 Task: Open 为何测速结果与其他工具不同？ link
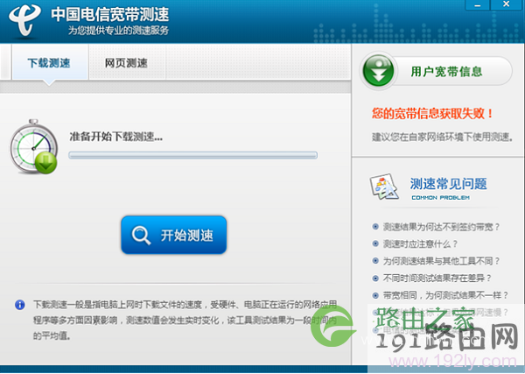(441, 261)
